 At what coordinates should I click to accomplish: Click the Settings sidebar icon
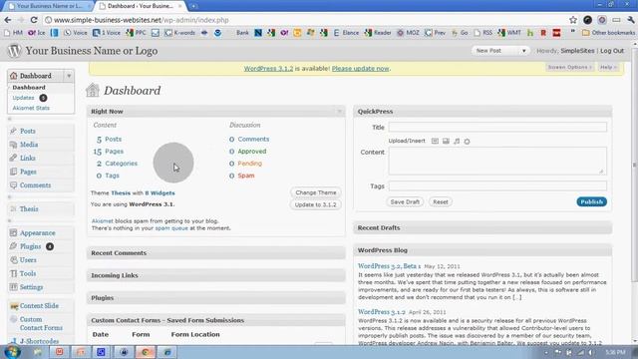point(13,287)
